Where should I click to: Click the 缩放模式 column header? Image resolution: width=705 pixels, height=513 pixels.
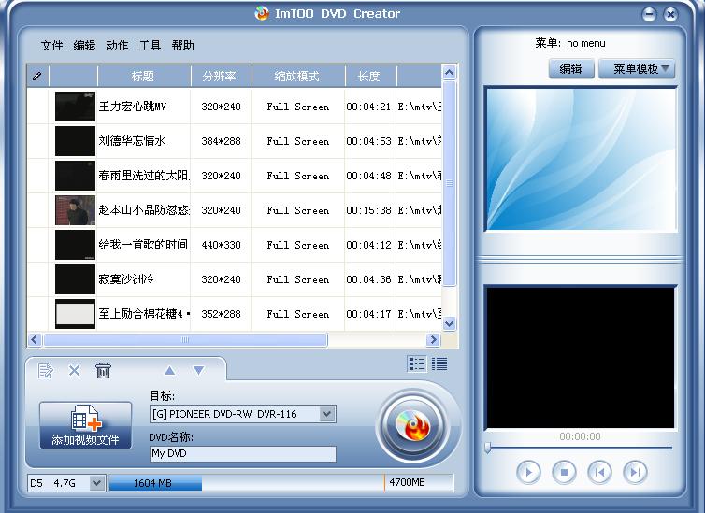point(298,76)
